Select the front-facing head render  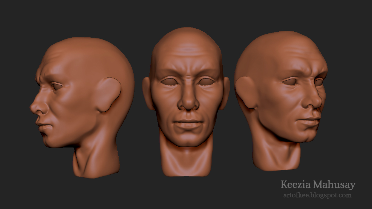pyautogui.click(x=186, y=102)
